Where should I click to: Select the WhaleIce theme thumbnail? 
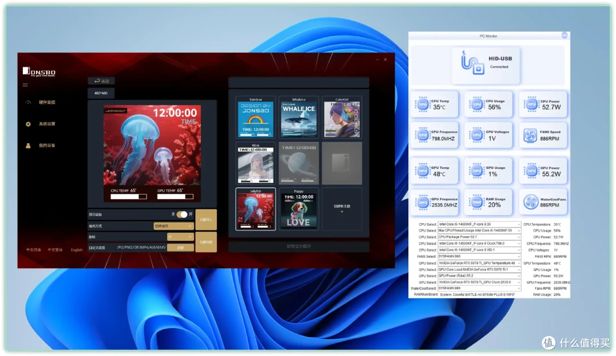299,118
